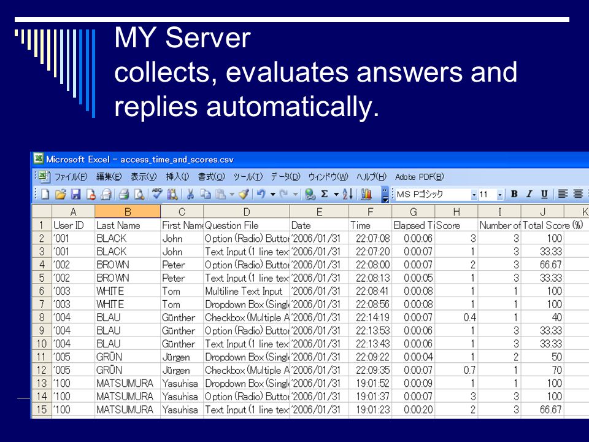Run the ABC Spelling check icon

point(157,194)
